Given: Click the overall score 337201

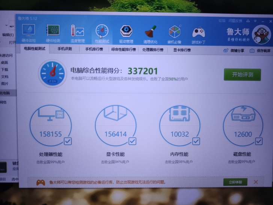Looking at the screenshot, I should [143, 71].
